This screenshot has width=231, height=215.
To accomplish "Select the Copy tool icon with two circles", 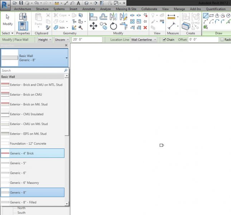I will click(x=104, y=26).
